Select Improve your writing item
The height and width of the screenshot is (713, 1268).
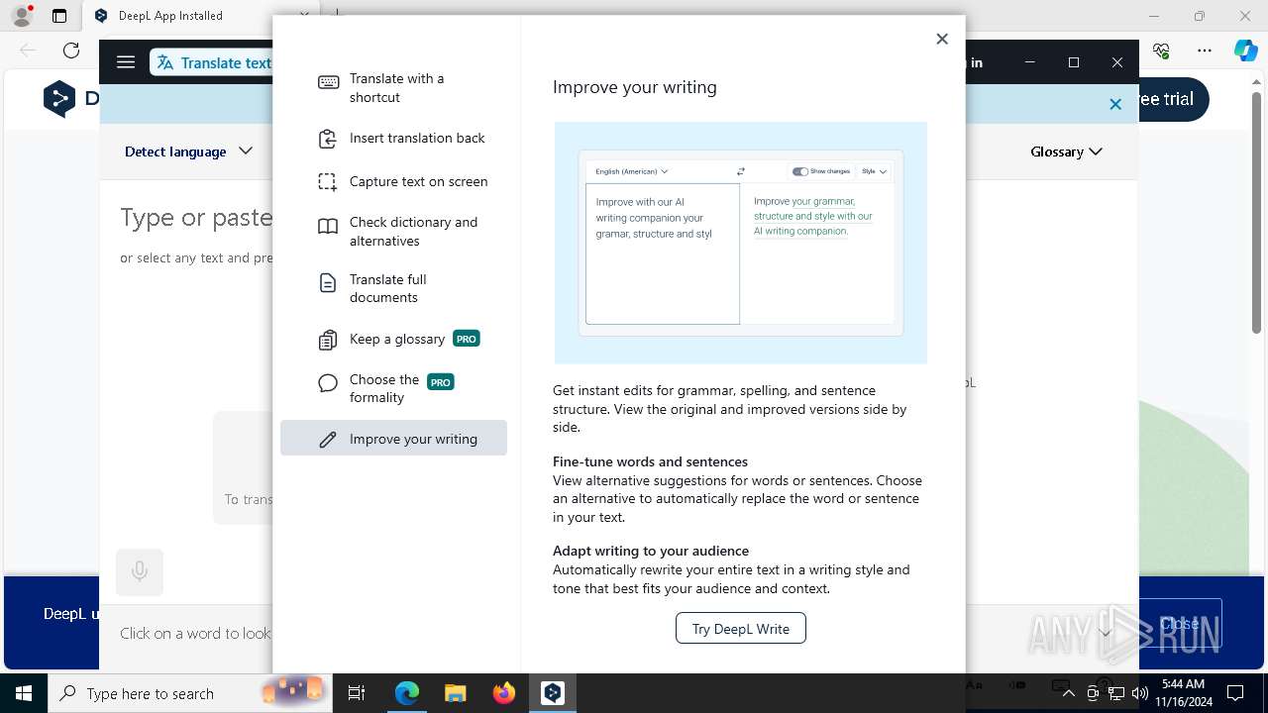[393, 438]
